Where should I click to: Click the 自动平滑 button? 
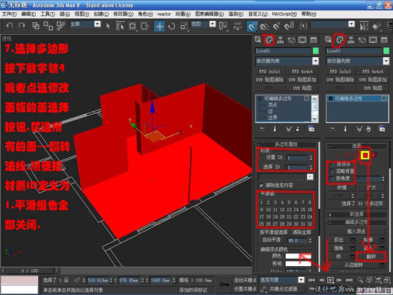tap(272, 240)
